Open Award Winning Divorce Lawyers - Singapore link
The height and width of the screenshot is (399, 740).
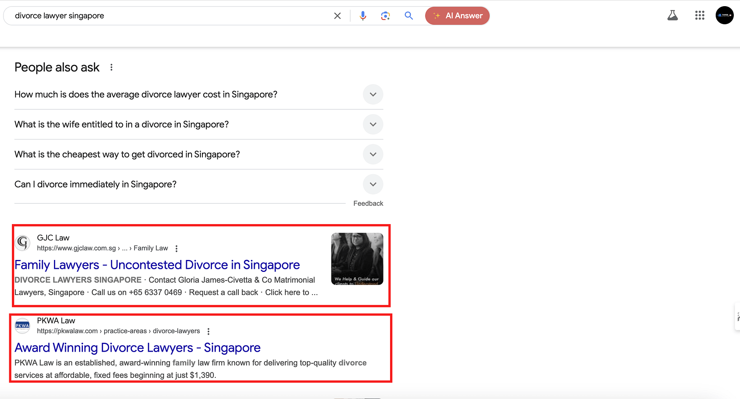point(138,348)
